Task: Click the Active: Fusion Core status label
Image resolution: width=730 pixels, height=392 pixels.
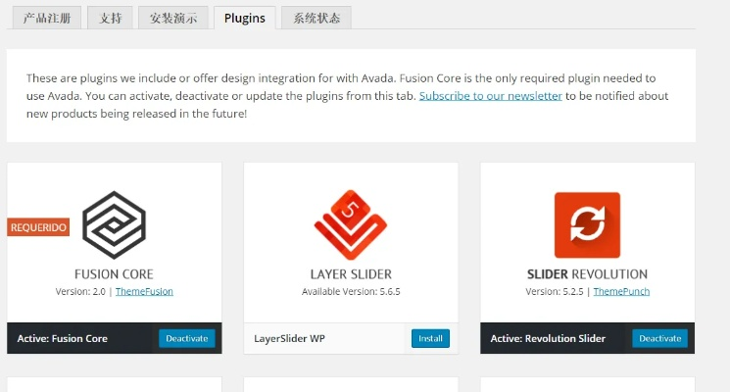Action: [x=63, y=339]
